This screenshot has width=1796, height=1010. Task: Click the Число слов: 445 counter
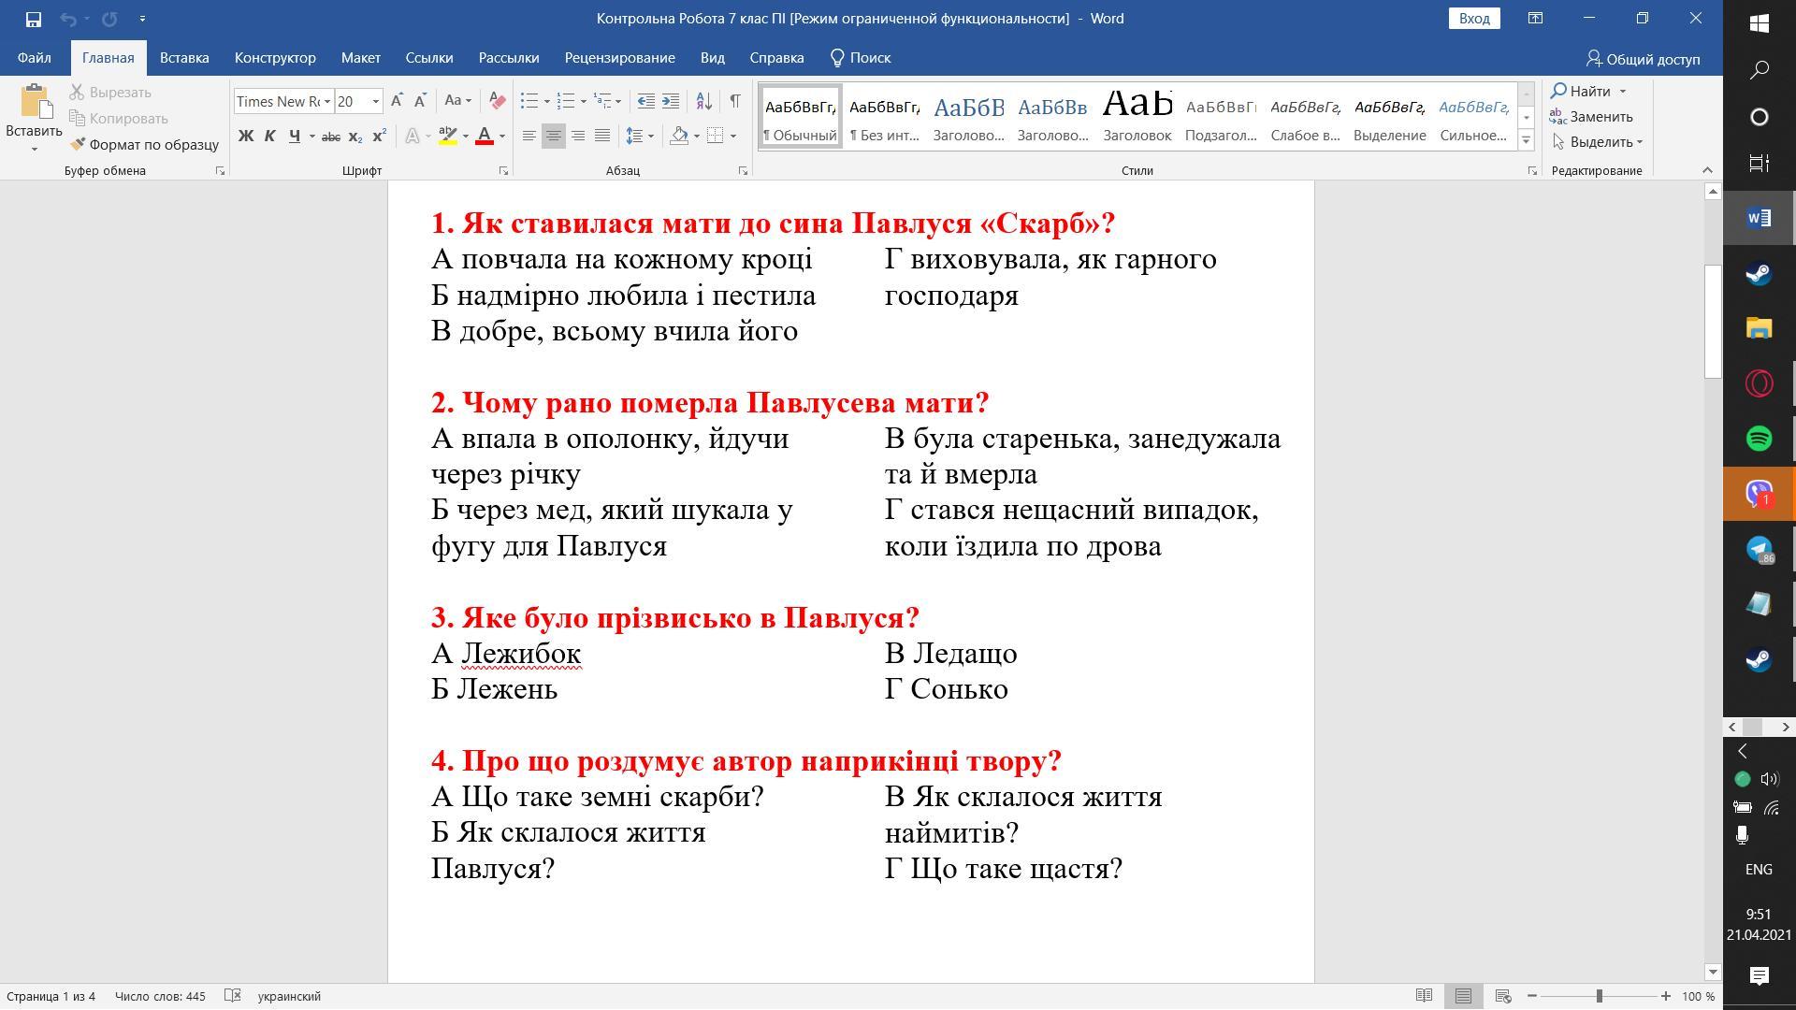pos(160,996)
